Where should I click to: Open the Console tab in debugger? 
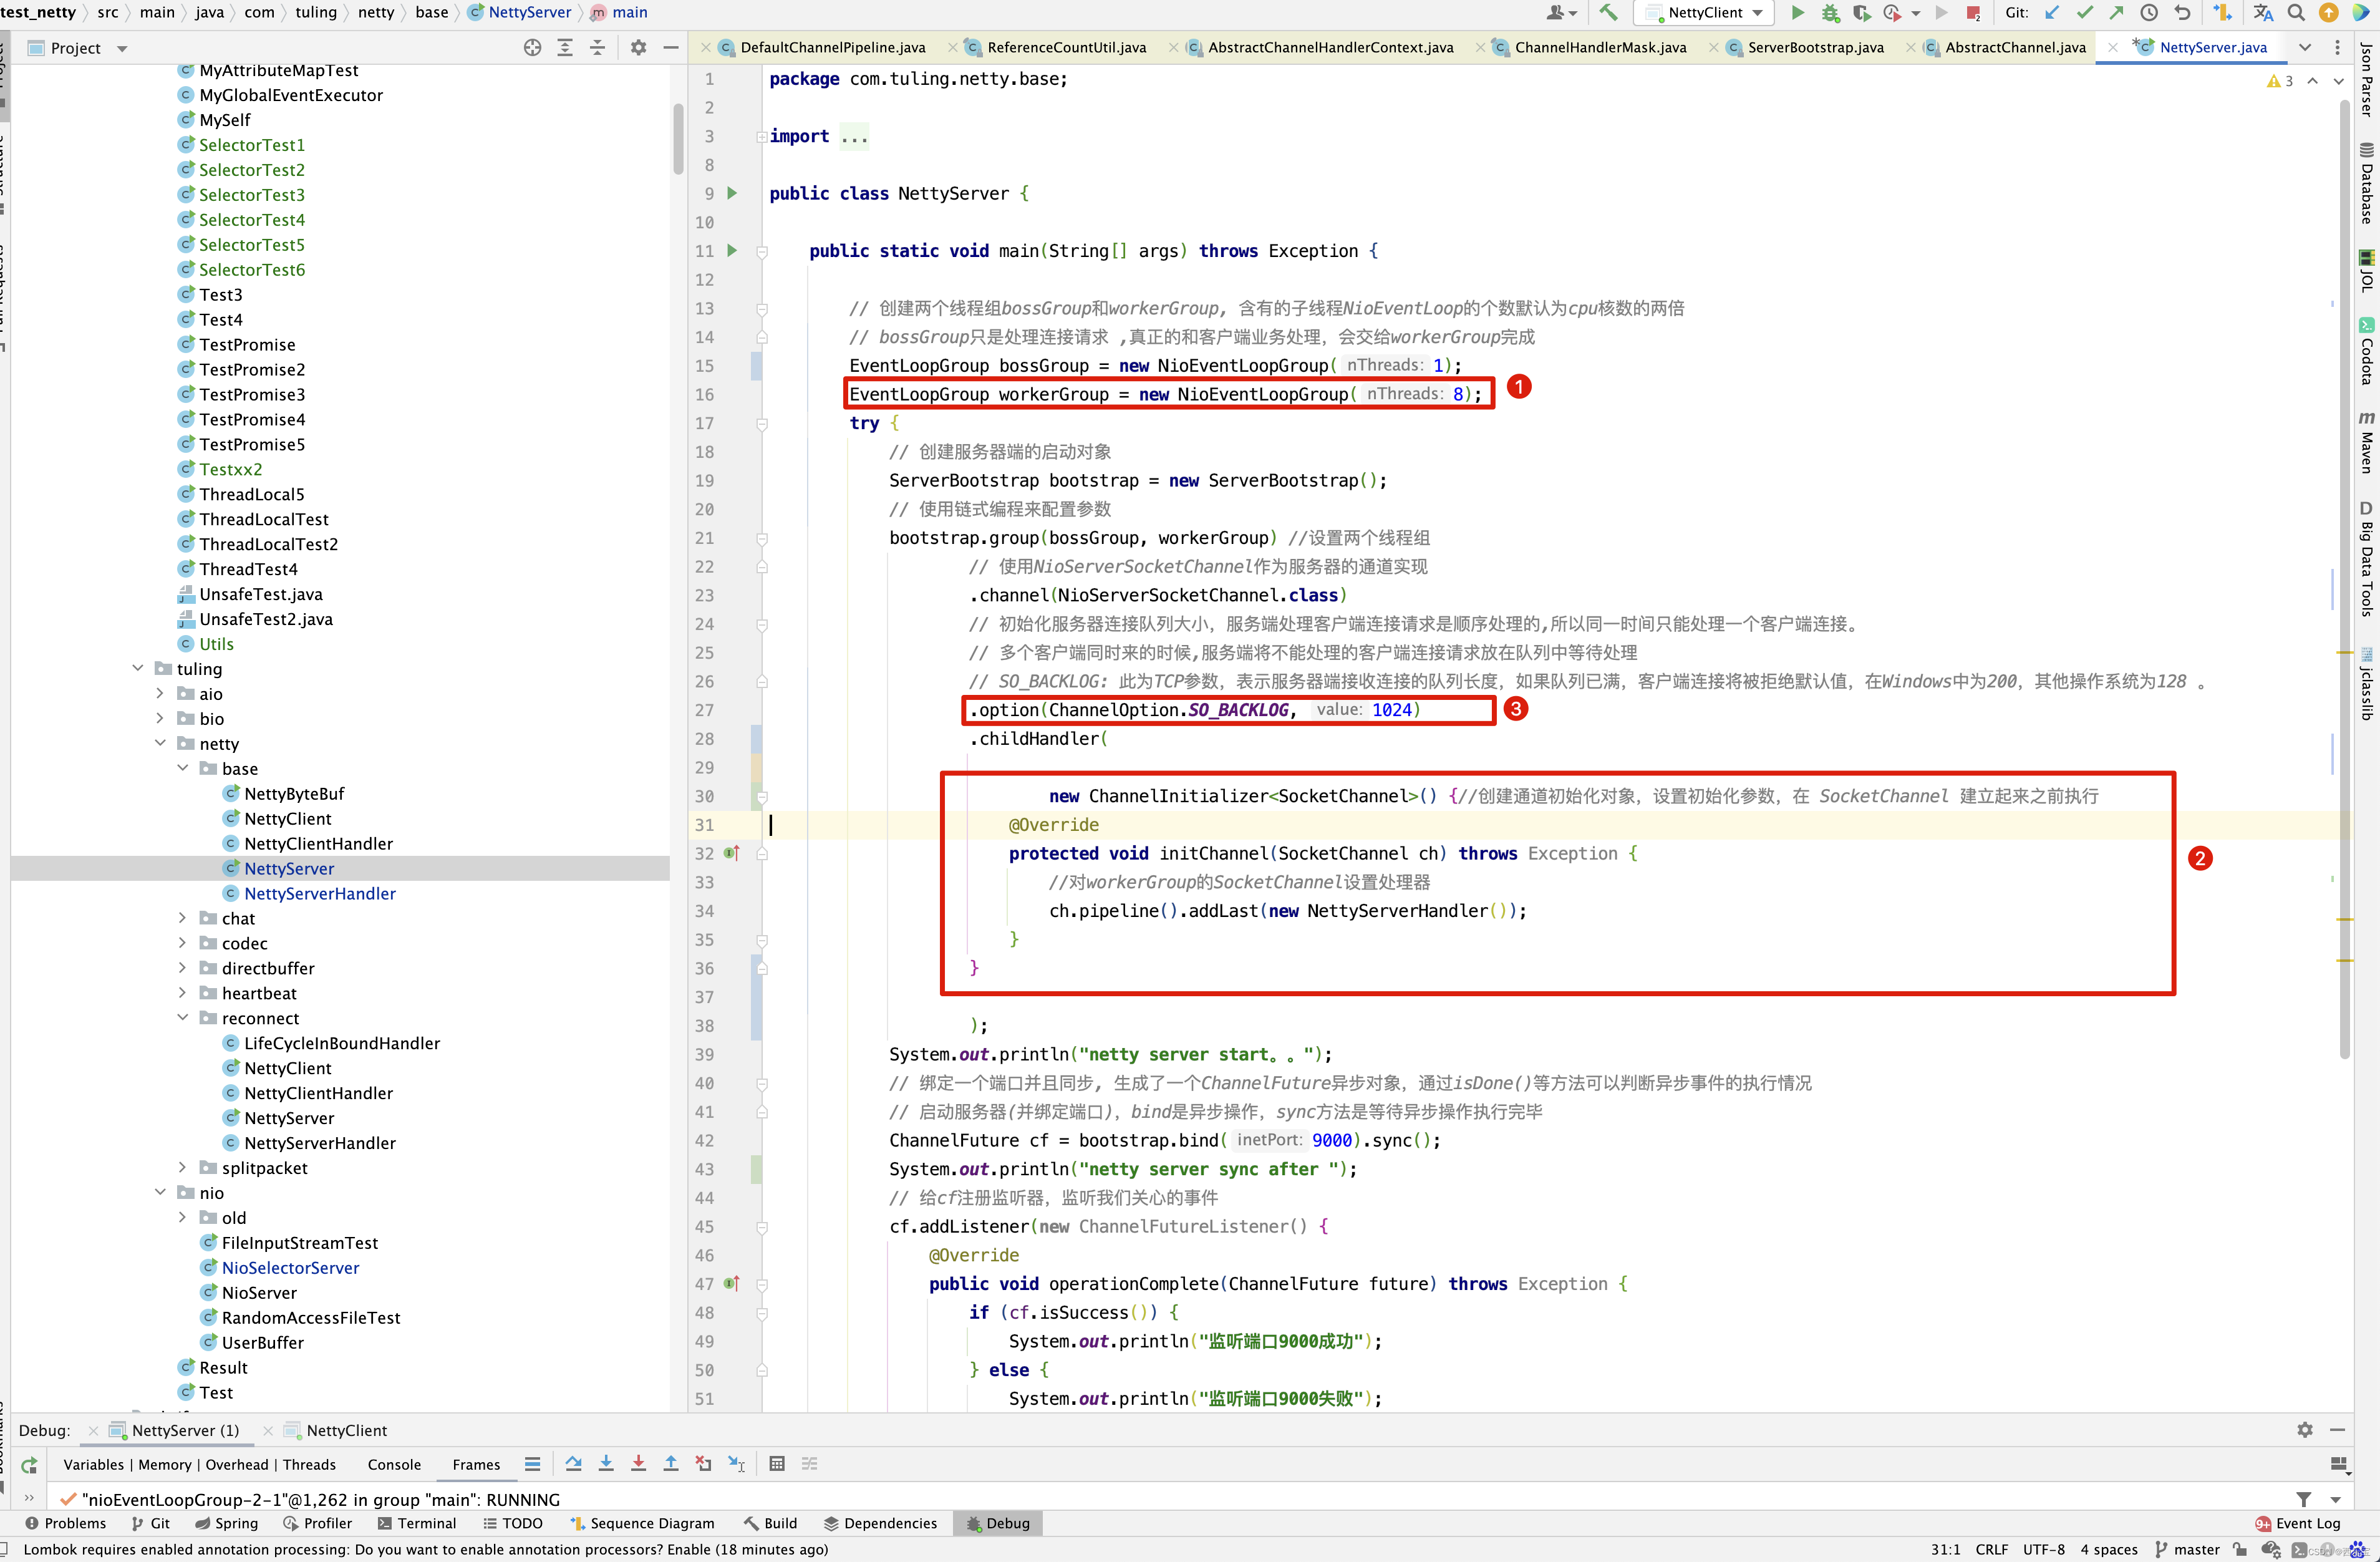(394, 1465)
